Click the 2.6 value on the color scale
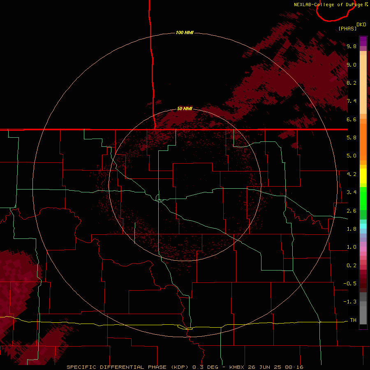 (351, 211)
